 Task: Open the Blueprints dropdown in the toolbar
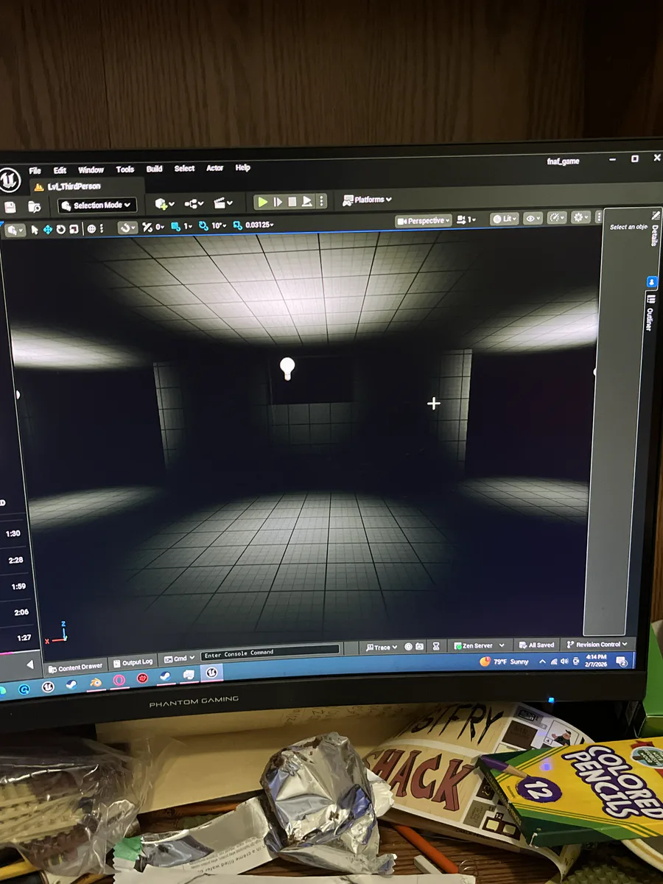pos(194,203)
